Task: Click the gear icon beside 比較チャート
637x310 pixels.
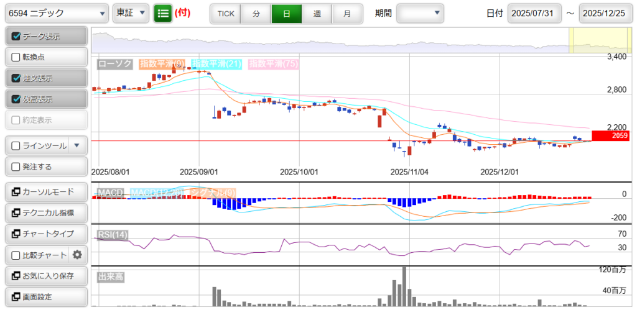Action: [77, 255]
